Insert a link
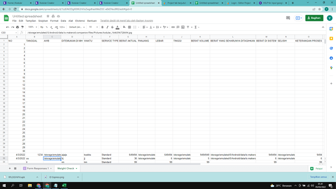 click(173, 27)
